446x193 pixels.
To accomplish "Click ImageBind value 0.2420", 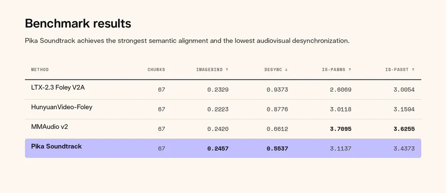I will coord(218,129).
